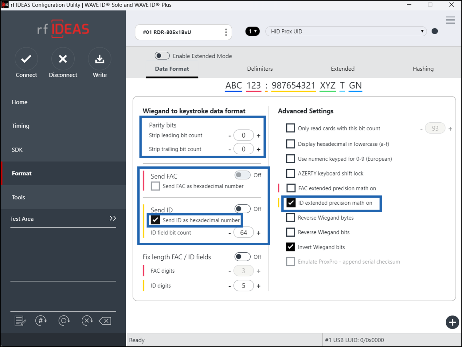Viewport: 462px width, 347px height.
Task: Open the Home page in sidebar
Action: [x=20, y=102]
